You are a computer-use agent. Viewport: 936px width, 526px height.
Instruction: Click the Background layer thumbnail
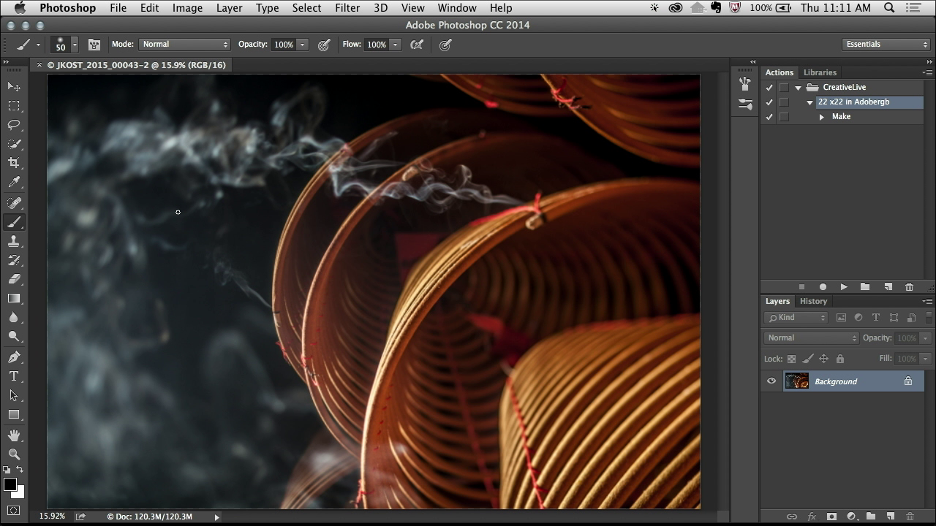[x=797, y=381]
